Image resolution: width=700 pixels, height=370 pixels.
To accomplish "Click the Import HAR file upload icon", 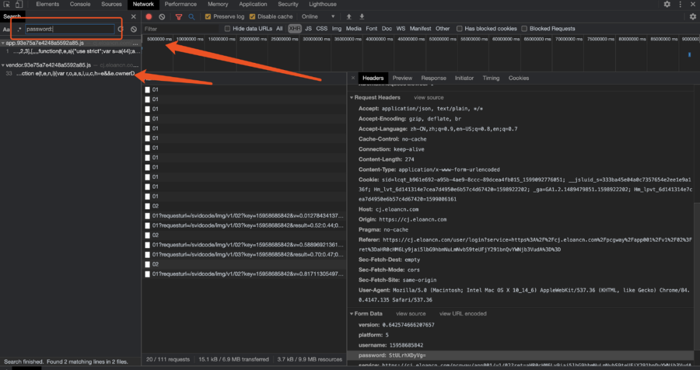I will 349,16.
